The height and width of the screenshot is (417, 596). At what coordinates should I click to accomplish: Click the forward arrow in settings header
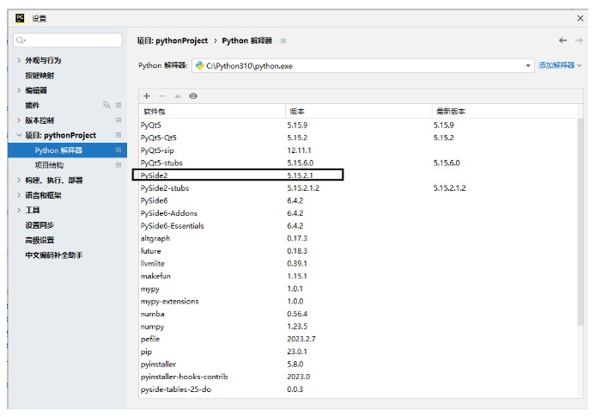[579, 40]
